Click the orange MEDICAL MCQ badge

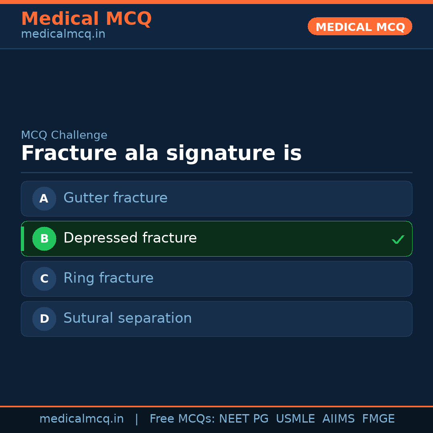(360, 26)
